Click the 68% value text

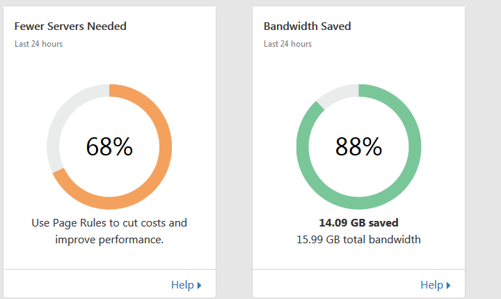pyautogui.click(x=109, y=146)
